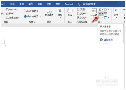Insert a 文本框 text box
Image resolution: width=126 pixels, height=90 pixels.
pyautogui.click(x=94, y=12)
